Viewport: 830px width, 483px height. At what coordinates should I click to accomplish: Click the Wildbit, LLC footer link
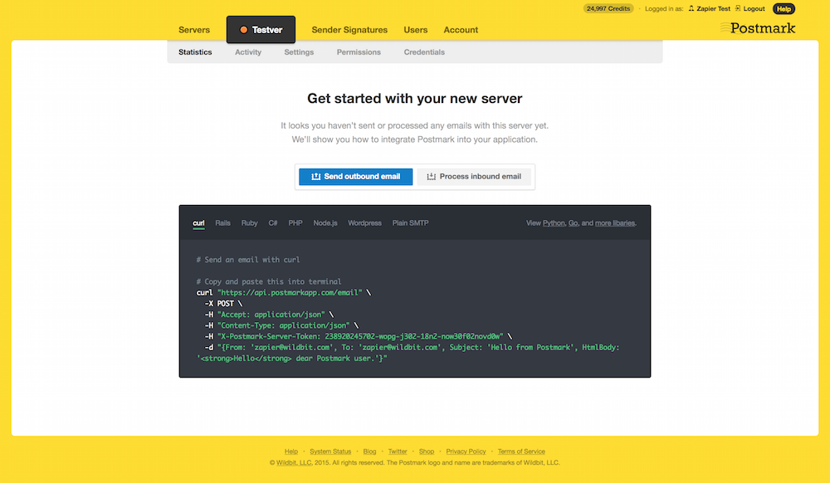[x=294, y=463]
